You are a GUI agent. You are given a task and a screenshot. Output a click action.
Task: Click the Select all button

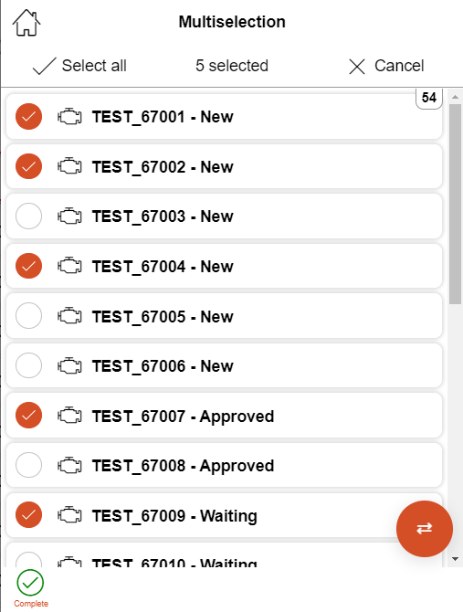click(79, 66)
